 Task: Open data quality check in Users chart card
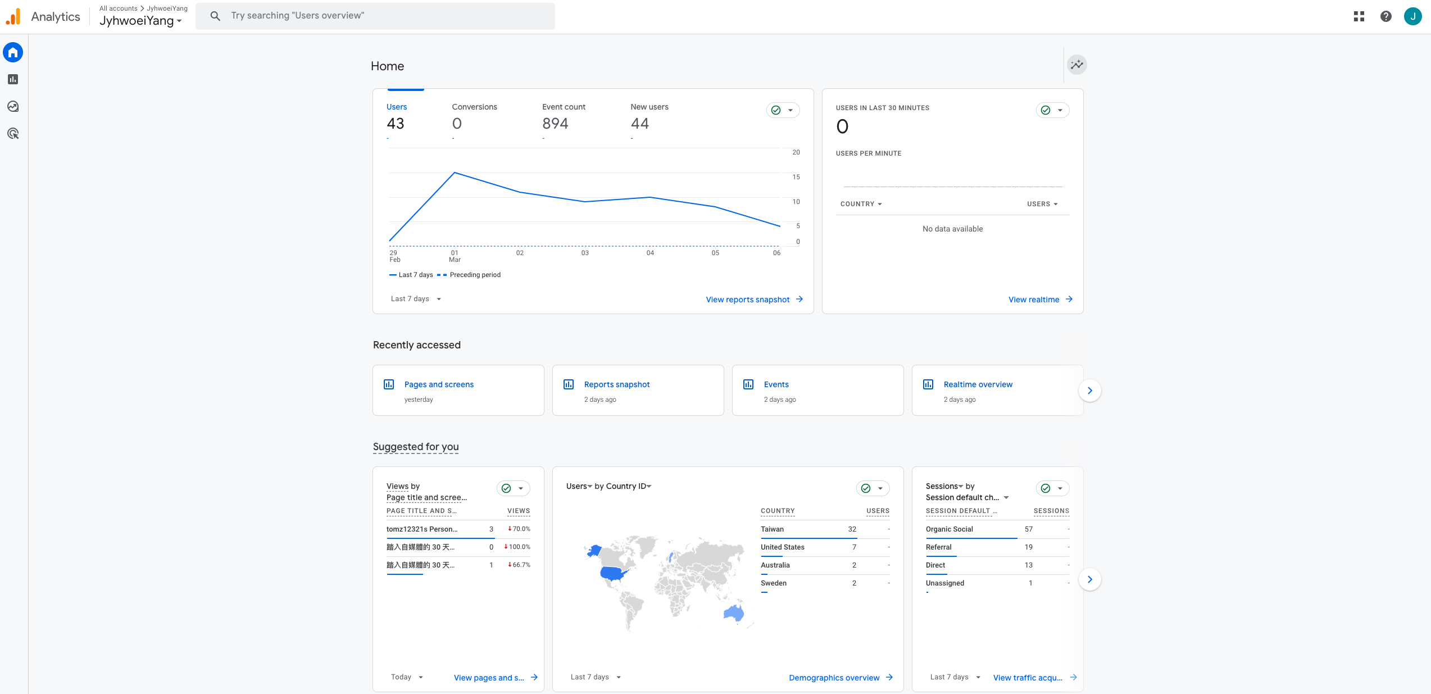point(783,110)
